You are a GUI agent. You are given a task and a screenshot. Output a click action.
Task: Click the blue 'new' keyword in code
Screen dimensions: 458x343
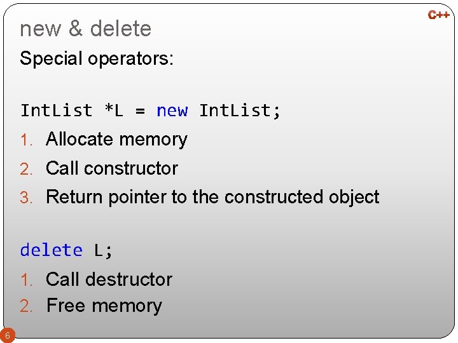click(x=172, y=111)
